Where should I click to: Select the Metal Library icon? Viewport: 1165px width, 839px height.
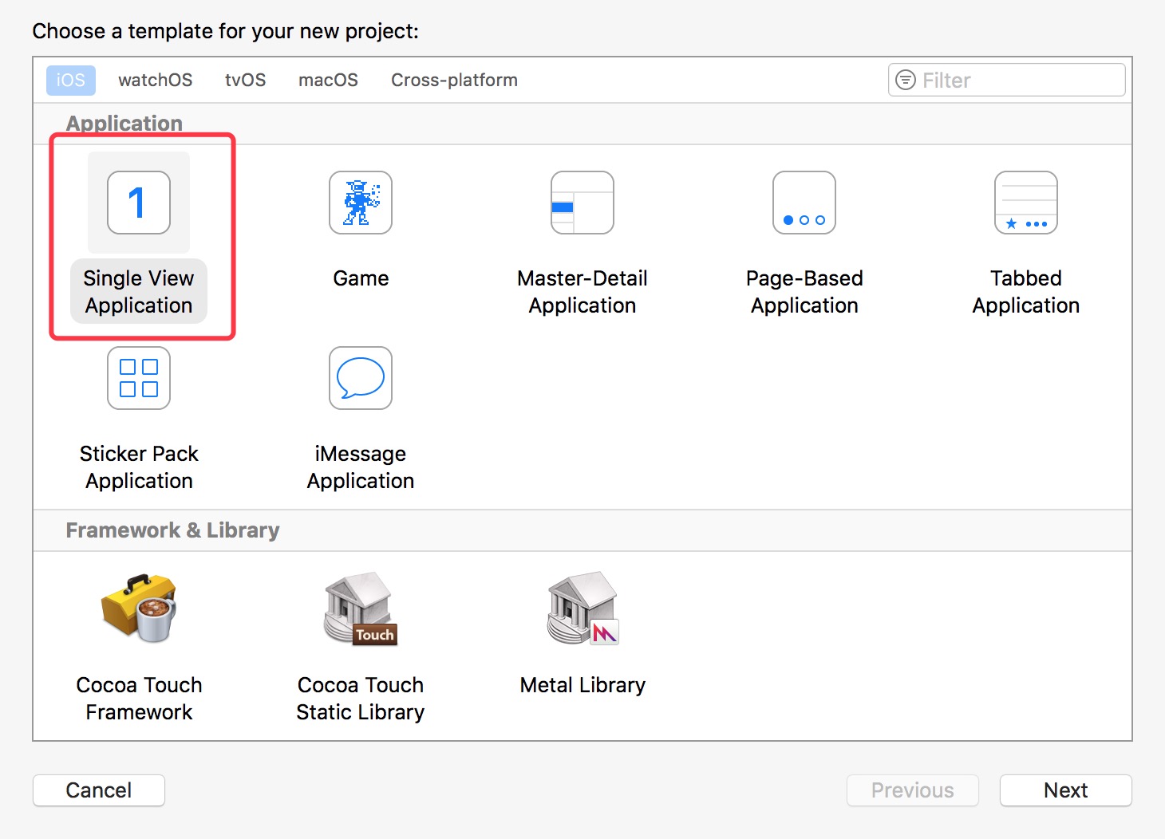[582, 608]
